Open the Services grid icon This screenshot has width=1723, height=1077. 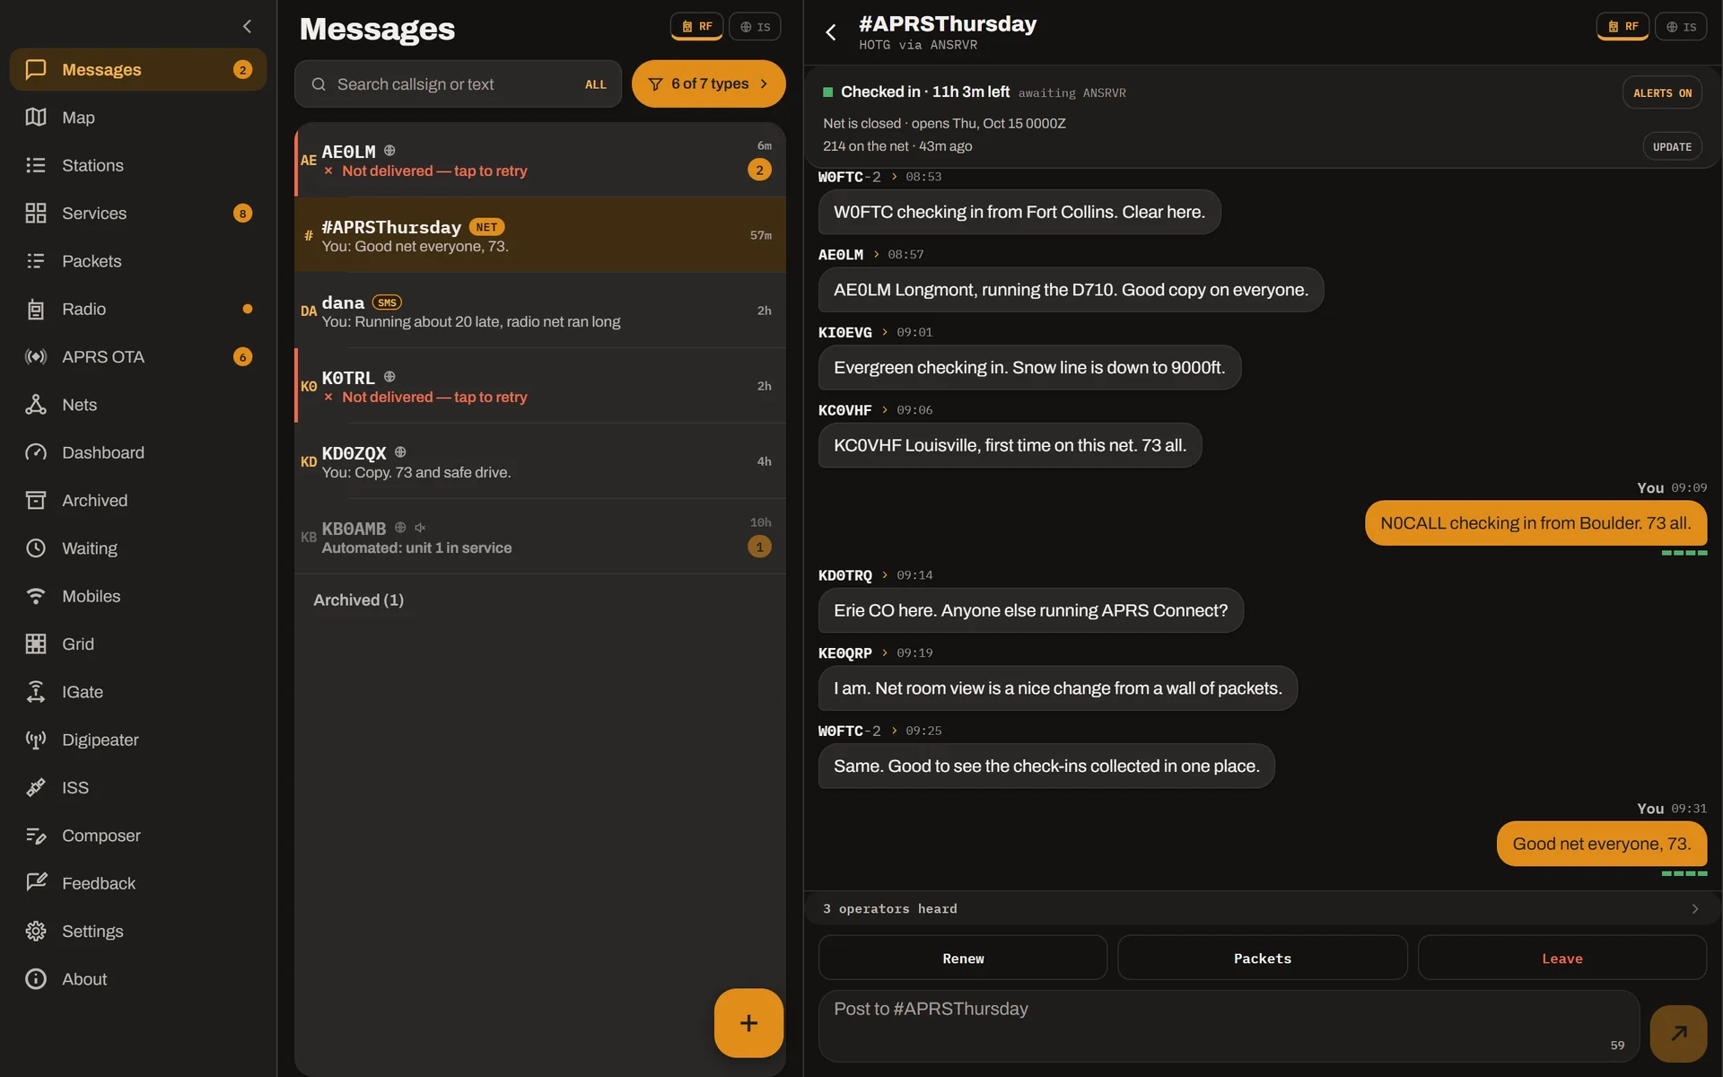[x=36, y=213]
